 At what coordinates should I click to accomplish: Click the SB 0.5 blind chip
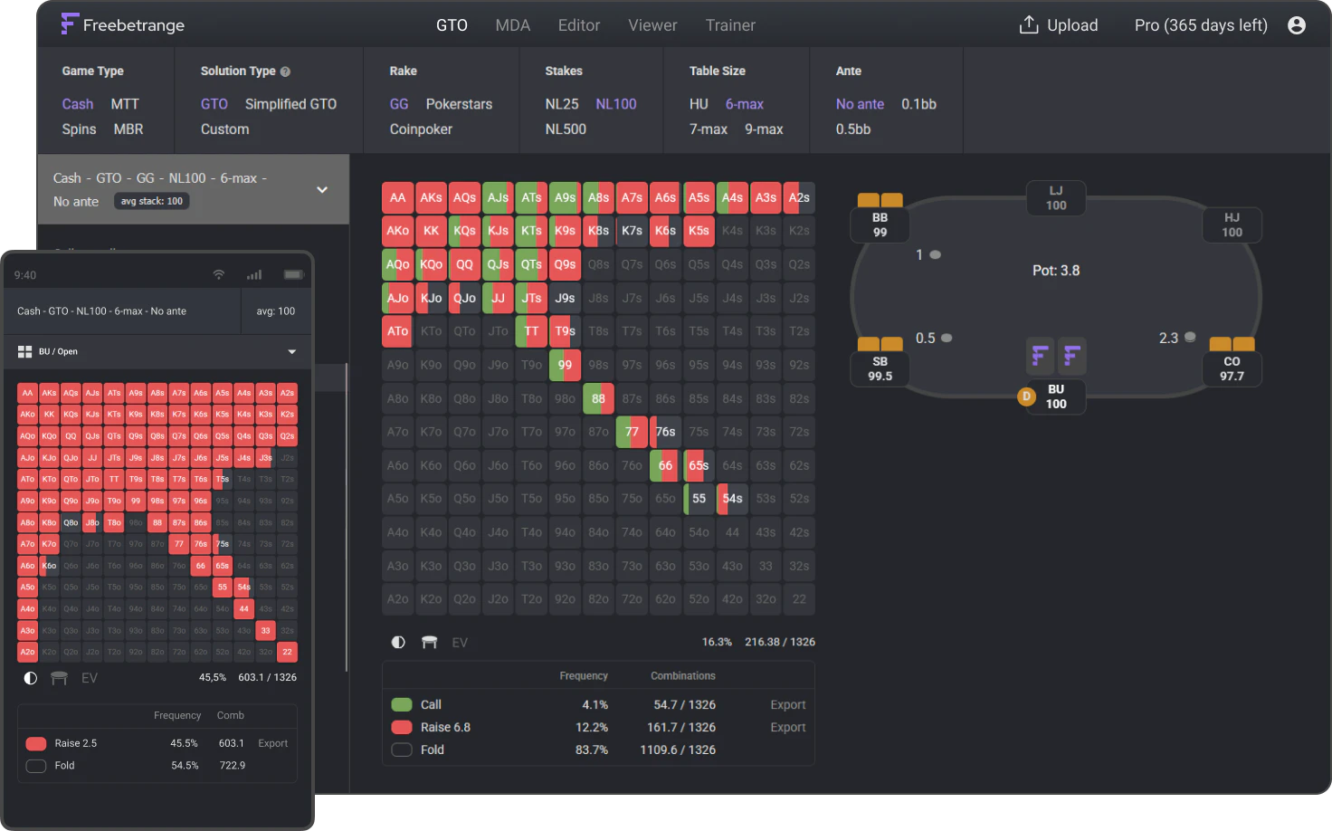[x=947, y=338]
